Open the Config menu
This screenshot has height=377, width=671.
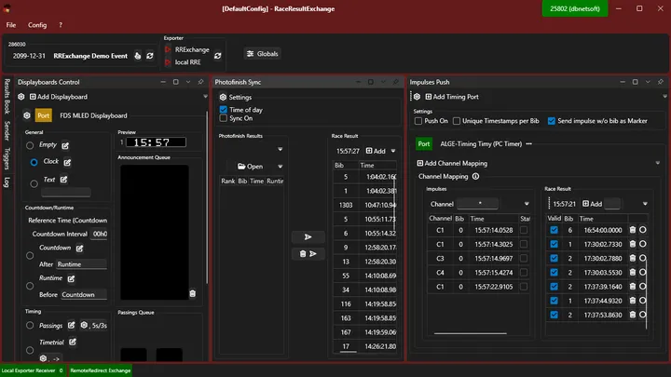click(37, 25)
